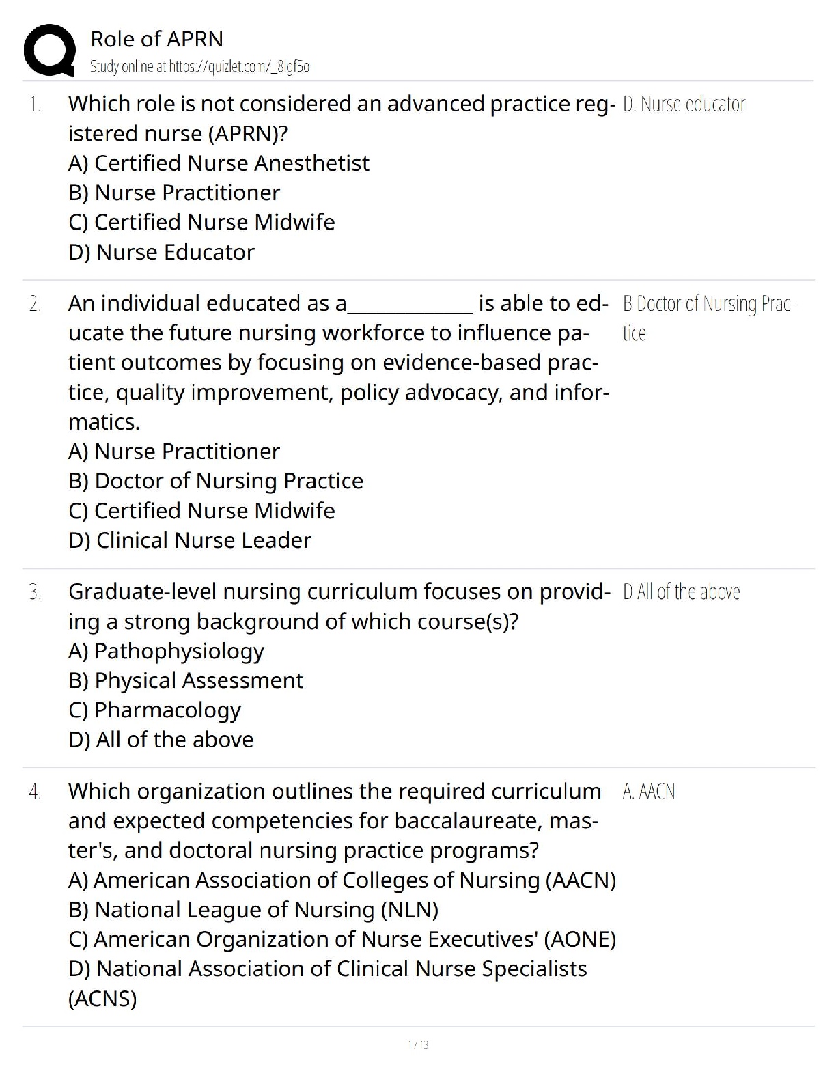The width and height of the screenshot is (836, 1082).
Task: Click the page number at the bottom
Action: pos(417,1044)
